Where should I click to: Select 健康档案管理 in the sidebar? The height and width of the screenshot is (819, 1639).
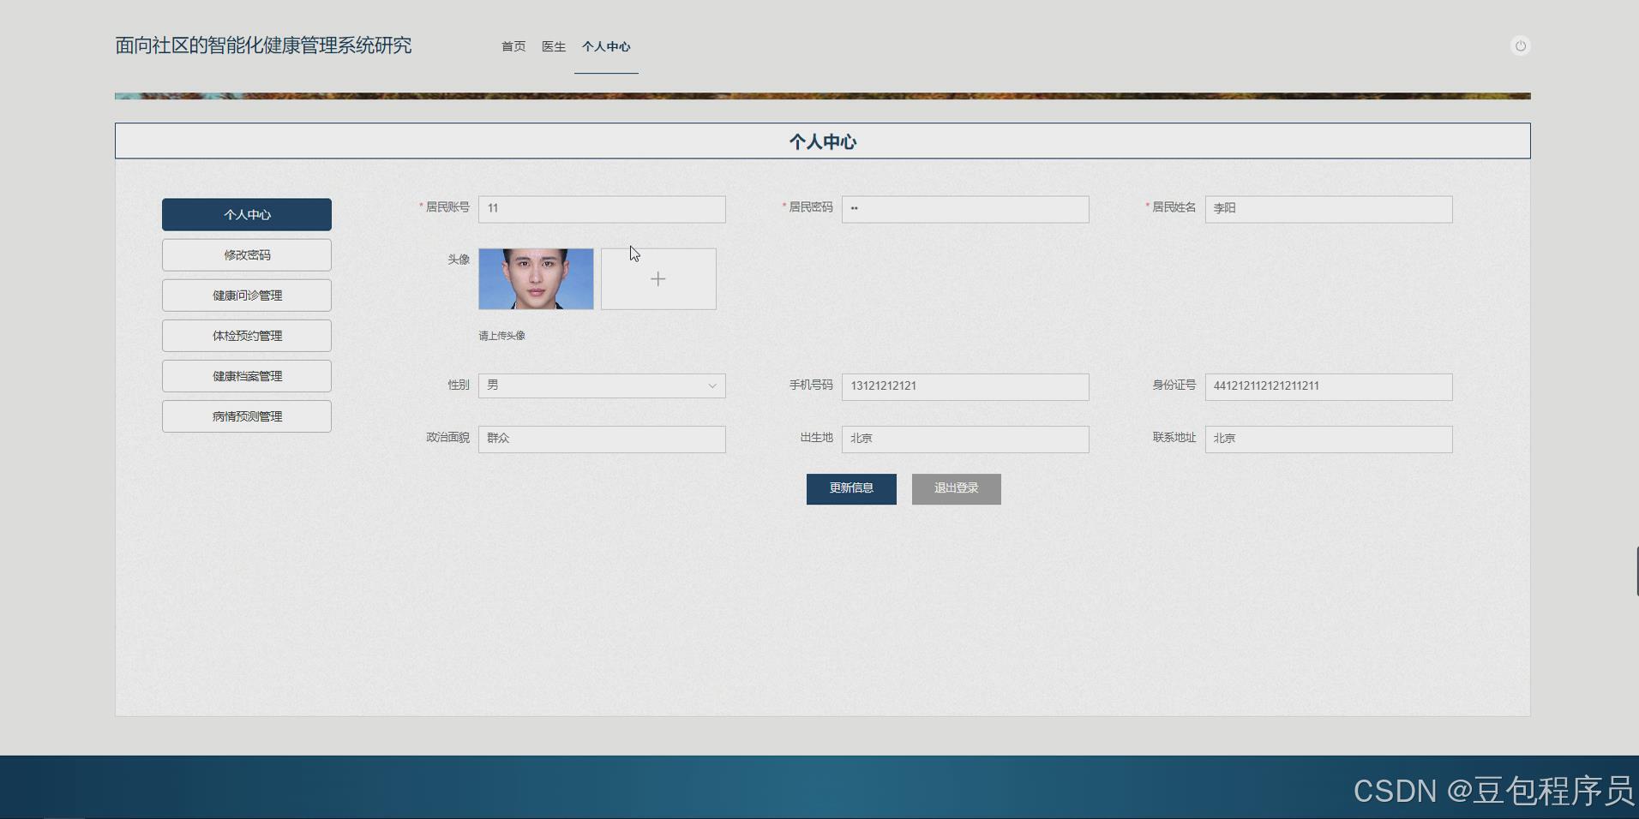246,375
